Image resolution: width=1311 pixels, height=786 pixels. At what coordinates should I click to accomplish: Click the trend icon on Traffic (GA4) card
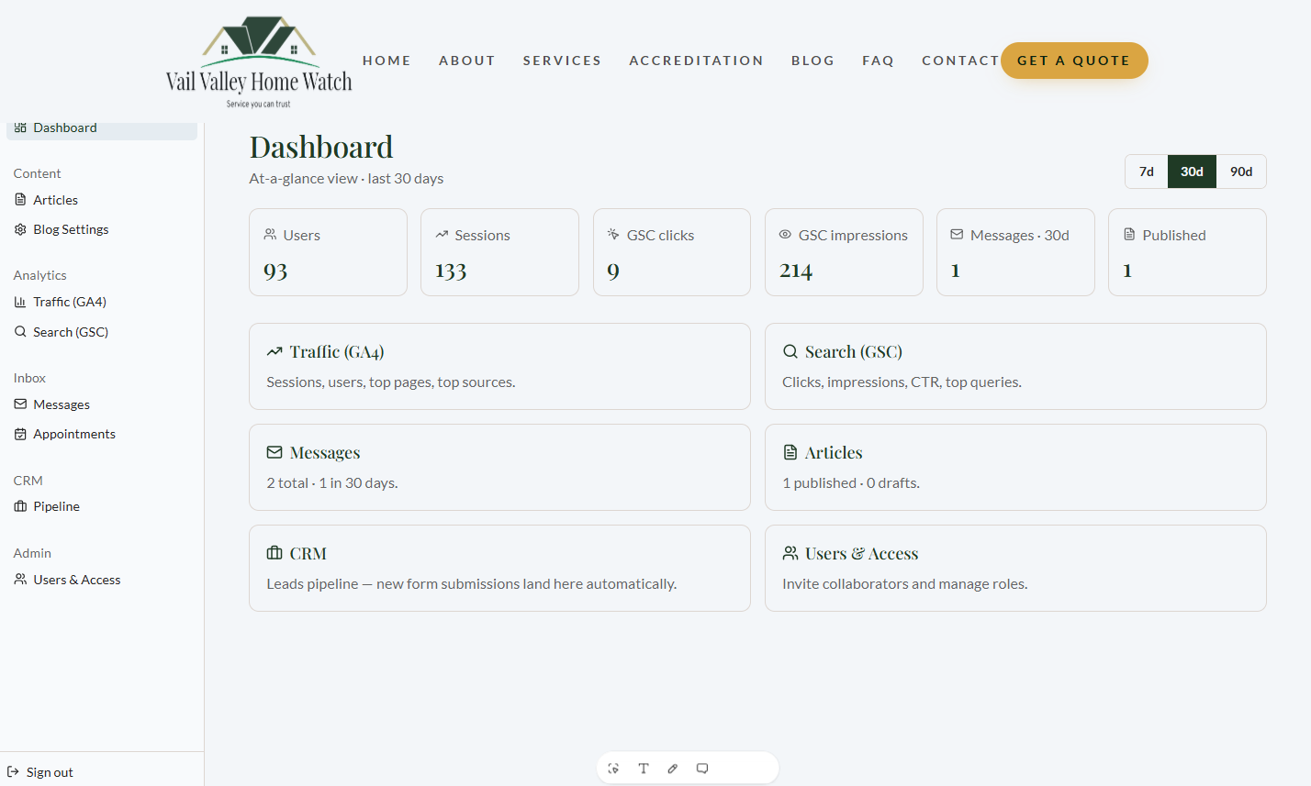click(x=275, y=351)
